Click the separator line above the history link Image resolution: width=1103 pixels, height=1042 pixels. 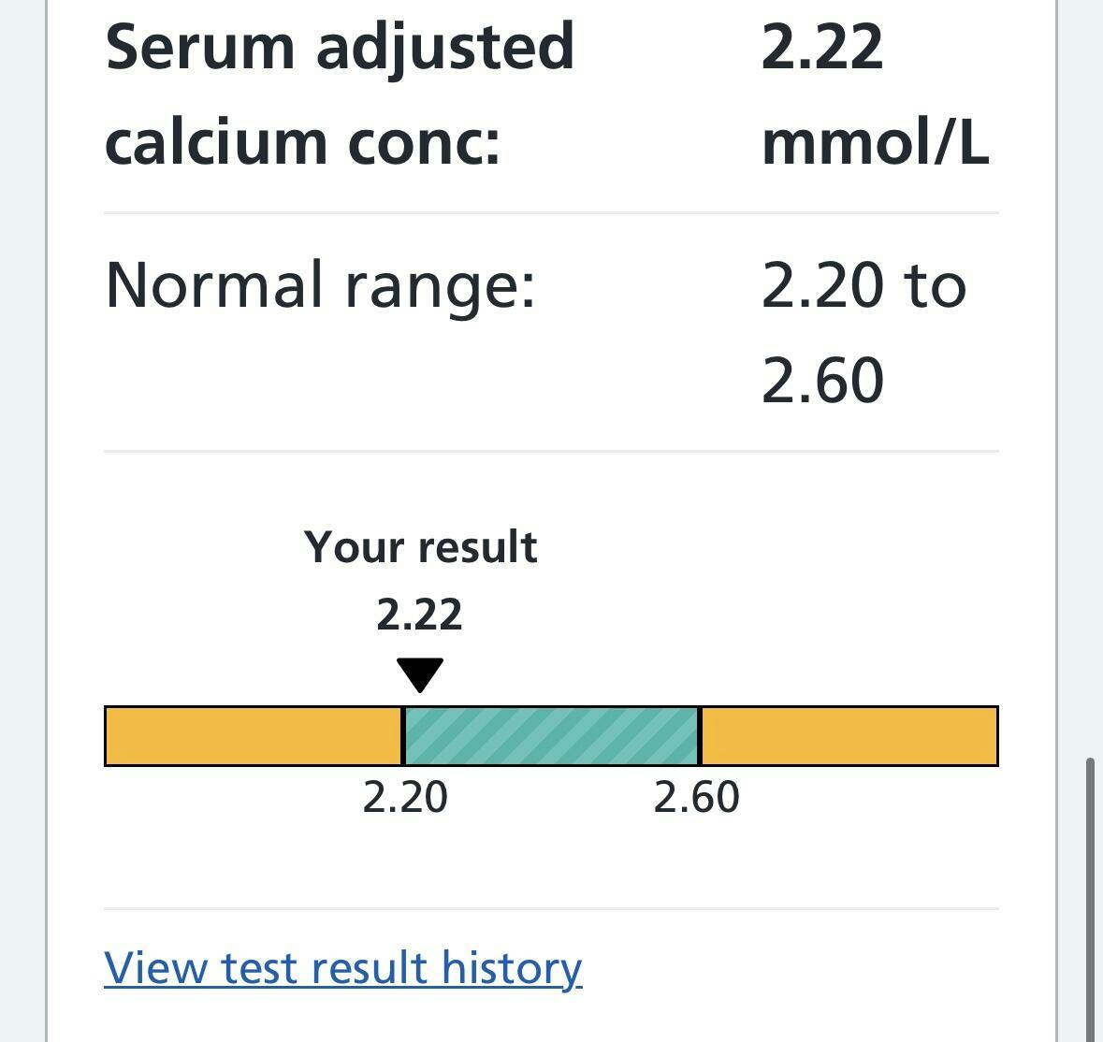pos(551,908)
